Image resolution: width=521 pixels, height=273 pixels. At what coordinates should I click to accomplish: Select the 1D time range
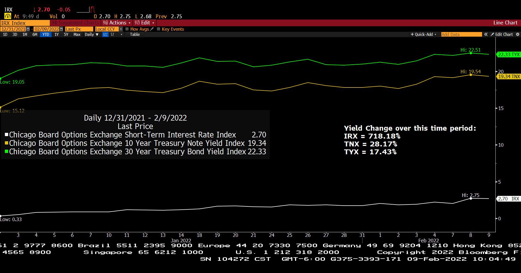tap(5, 34)
